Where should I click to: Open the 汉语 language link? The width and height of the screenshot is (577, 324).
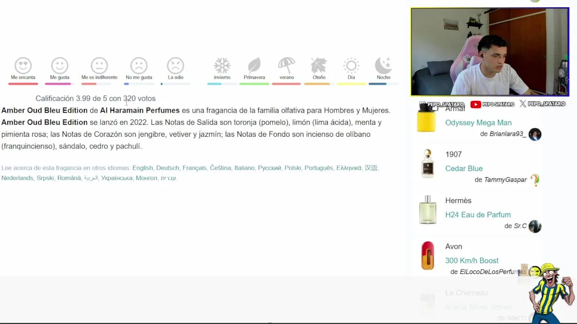click(x=371, y=168)
